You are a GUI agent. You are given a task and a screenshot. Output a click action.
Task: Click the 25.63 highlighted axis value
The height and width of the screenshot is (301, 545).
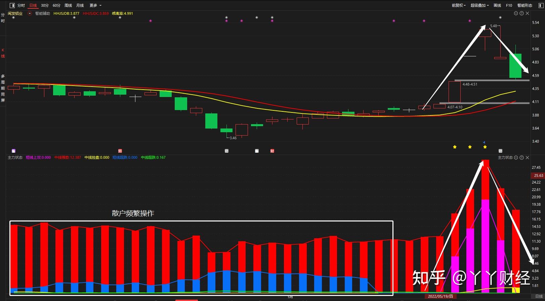538,175
